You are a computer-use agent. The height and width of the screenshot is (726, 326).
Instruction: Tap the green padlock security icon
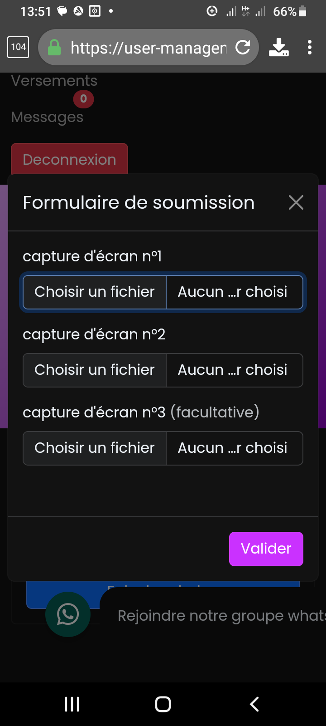(54, 47)
